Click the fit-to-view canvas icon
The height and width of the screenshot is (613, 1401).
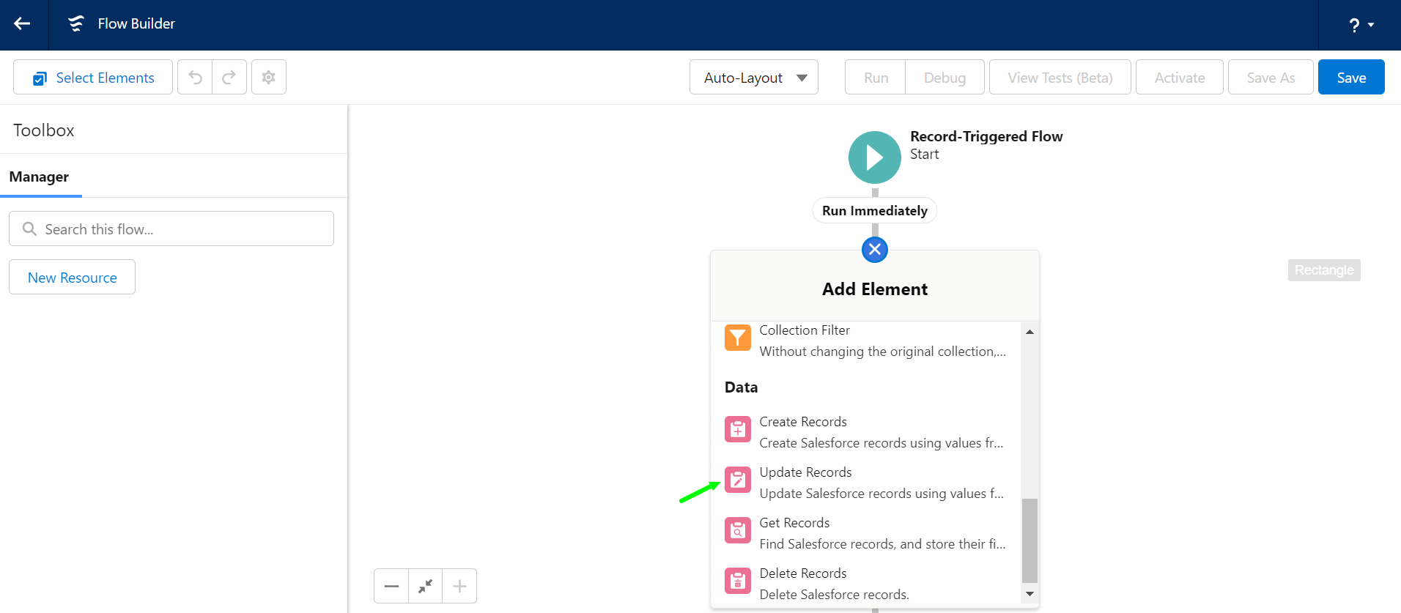point(425,586)
